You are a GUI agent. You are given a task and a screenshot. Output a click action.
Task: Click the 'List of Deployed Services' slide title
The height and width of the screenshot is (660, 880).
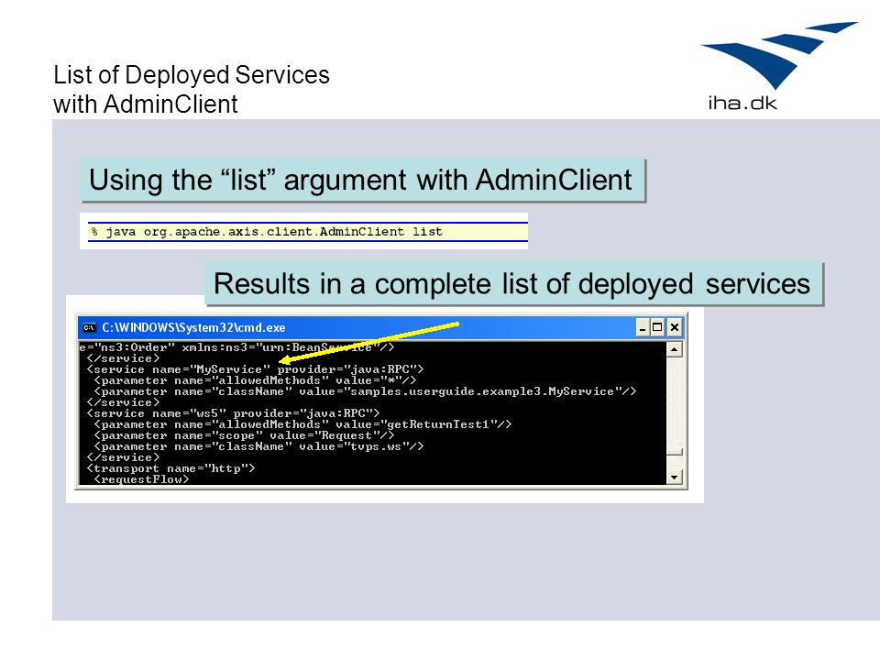[192, 89]
